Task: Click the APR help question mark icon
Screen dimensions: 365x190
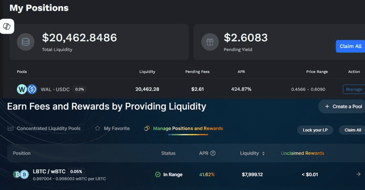Action: (213, 153)
